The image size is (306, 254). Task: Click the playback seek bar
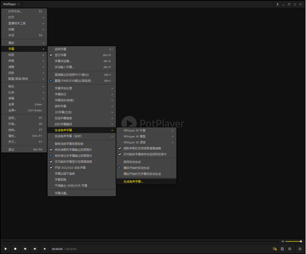[141, 241]
